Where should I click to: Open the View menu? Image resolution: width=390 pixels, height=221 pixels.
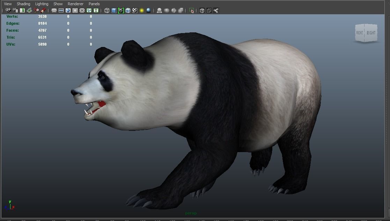point(8,4)
